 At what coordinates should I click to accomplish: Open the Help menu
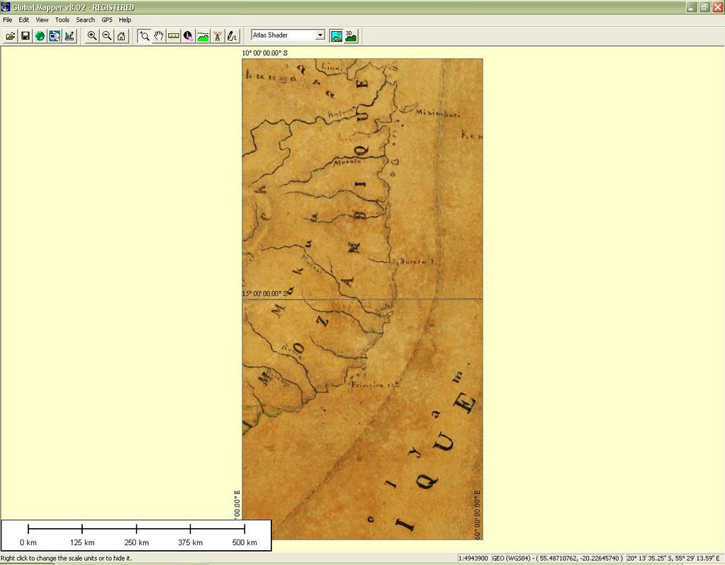pyautogui.click(x=125, y=20)
